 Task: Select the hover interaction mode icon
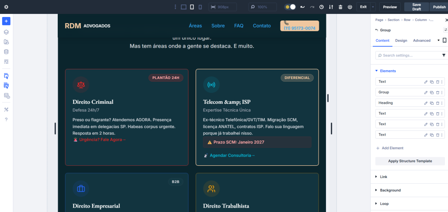click(x=6, y=85)
